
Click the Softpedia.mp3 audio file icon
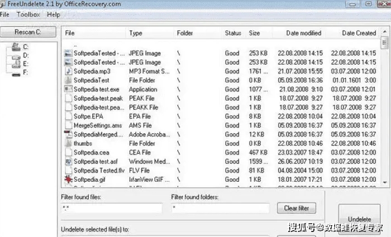68,71
